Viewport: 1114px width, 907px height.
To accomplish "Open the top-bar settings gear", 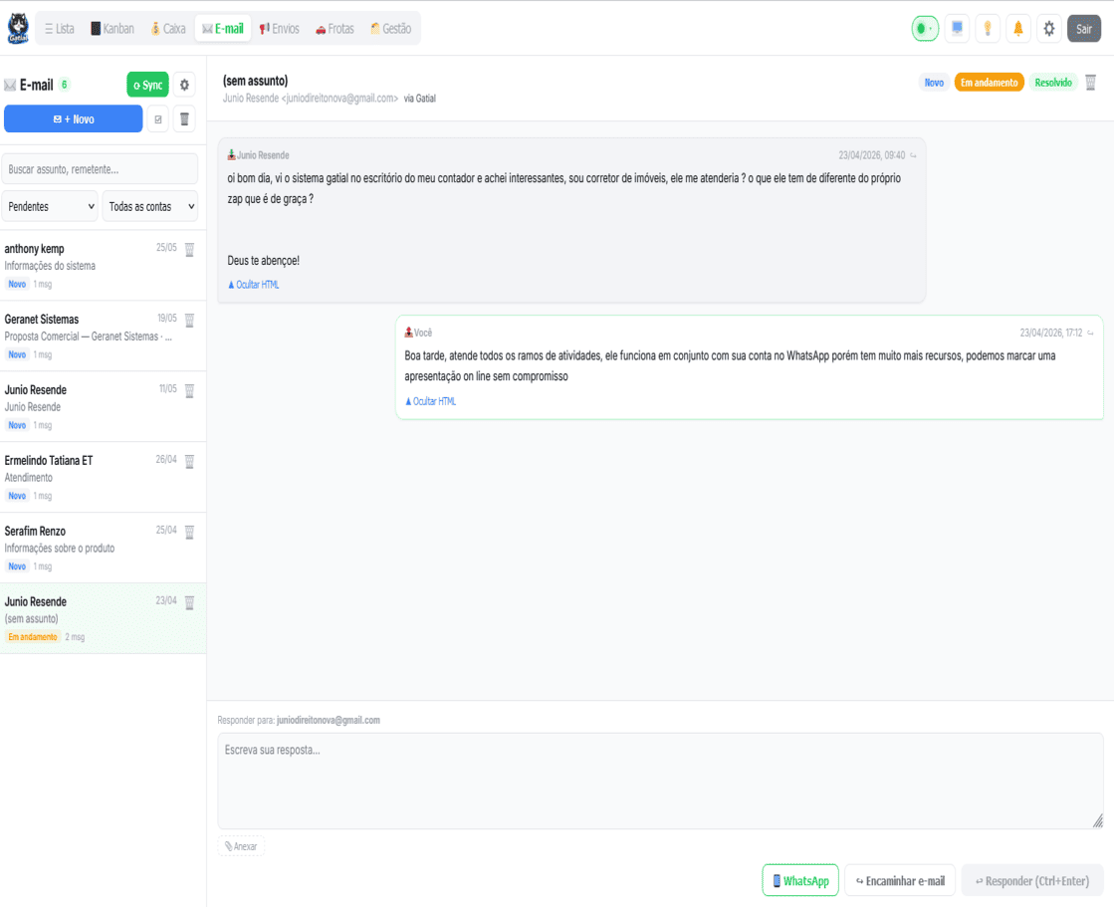I will tap(1049, 29).
